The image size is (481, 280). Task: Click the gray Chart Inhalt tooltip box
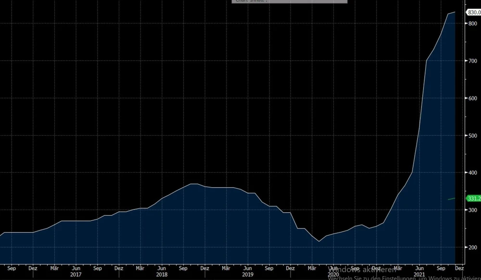coord(289,1)
